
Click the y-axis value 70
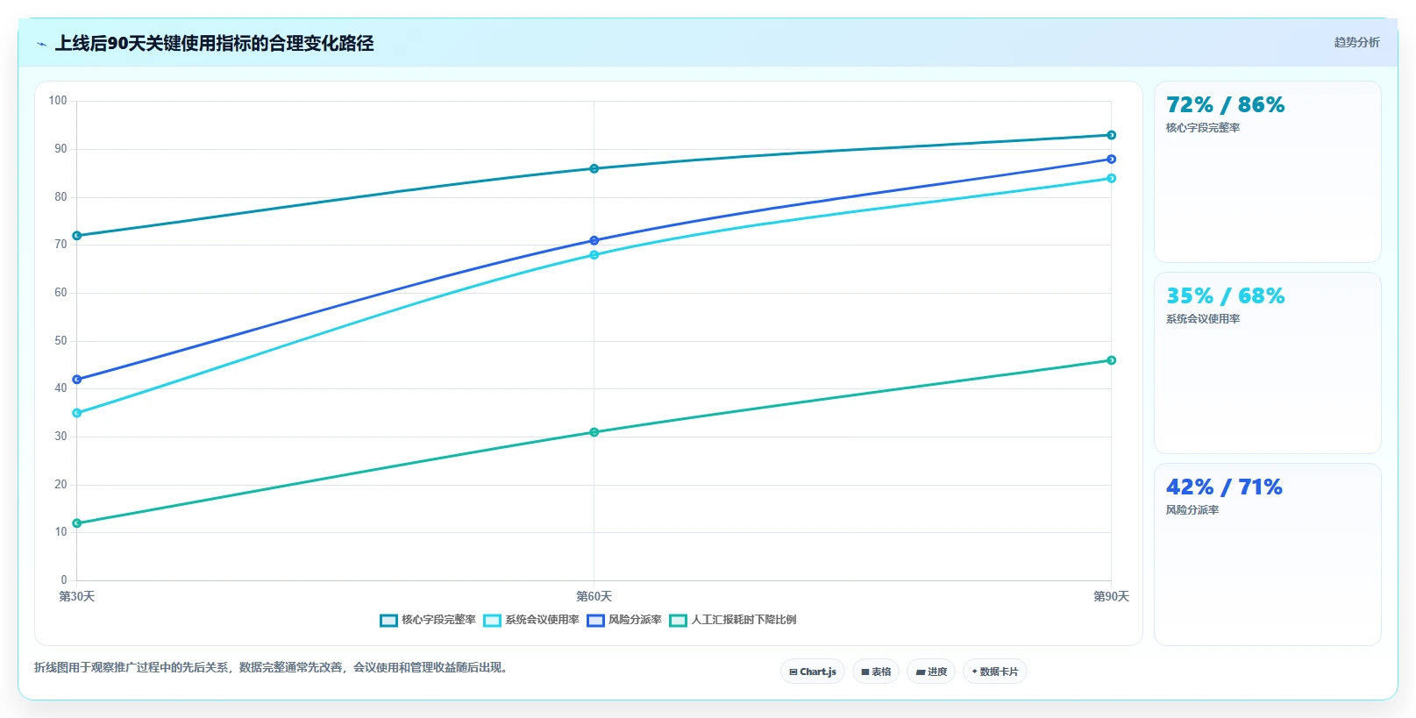click(x=60, y=245)
